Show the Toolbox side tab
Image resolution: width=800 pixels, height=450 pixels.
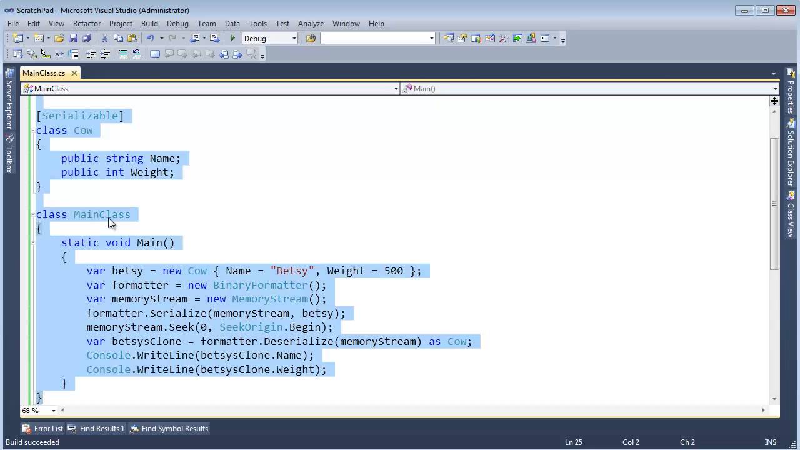tap(9, 154)
